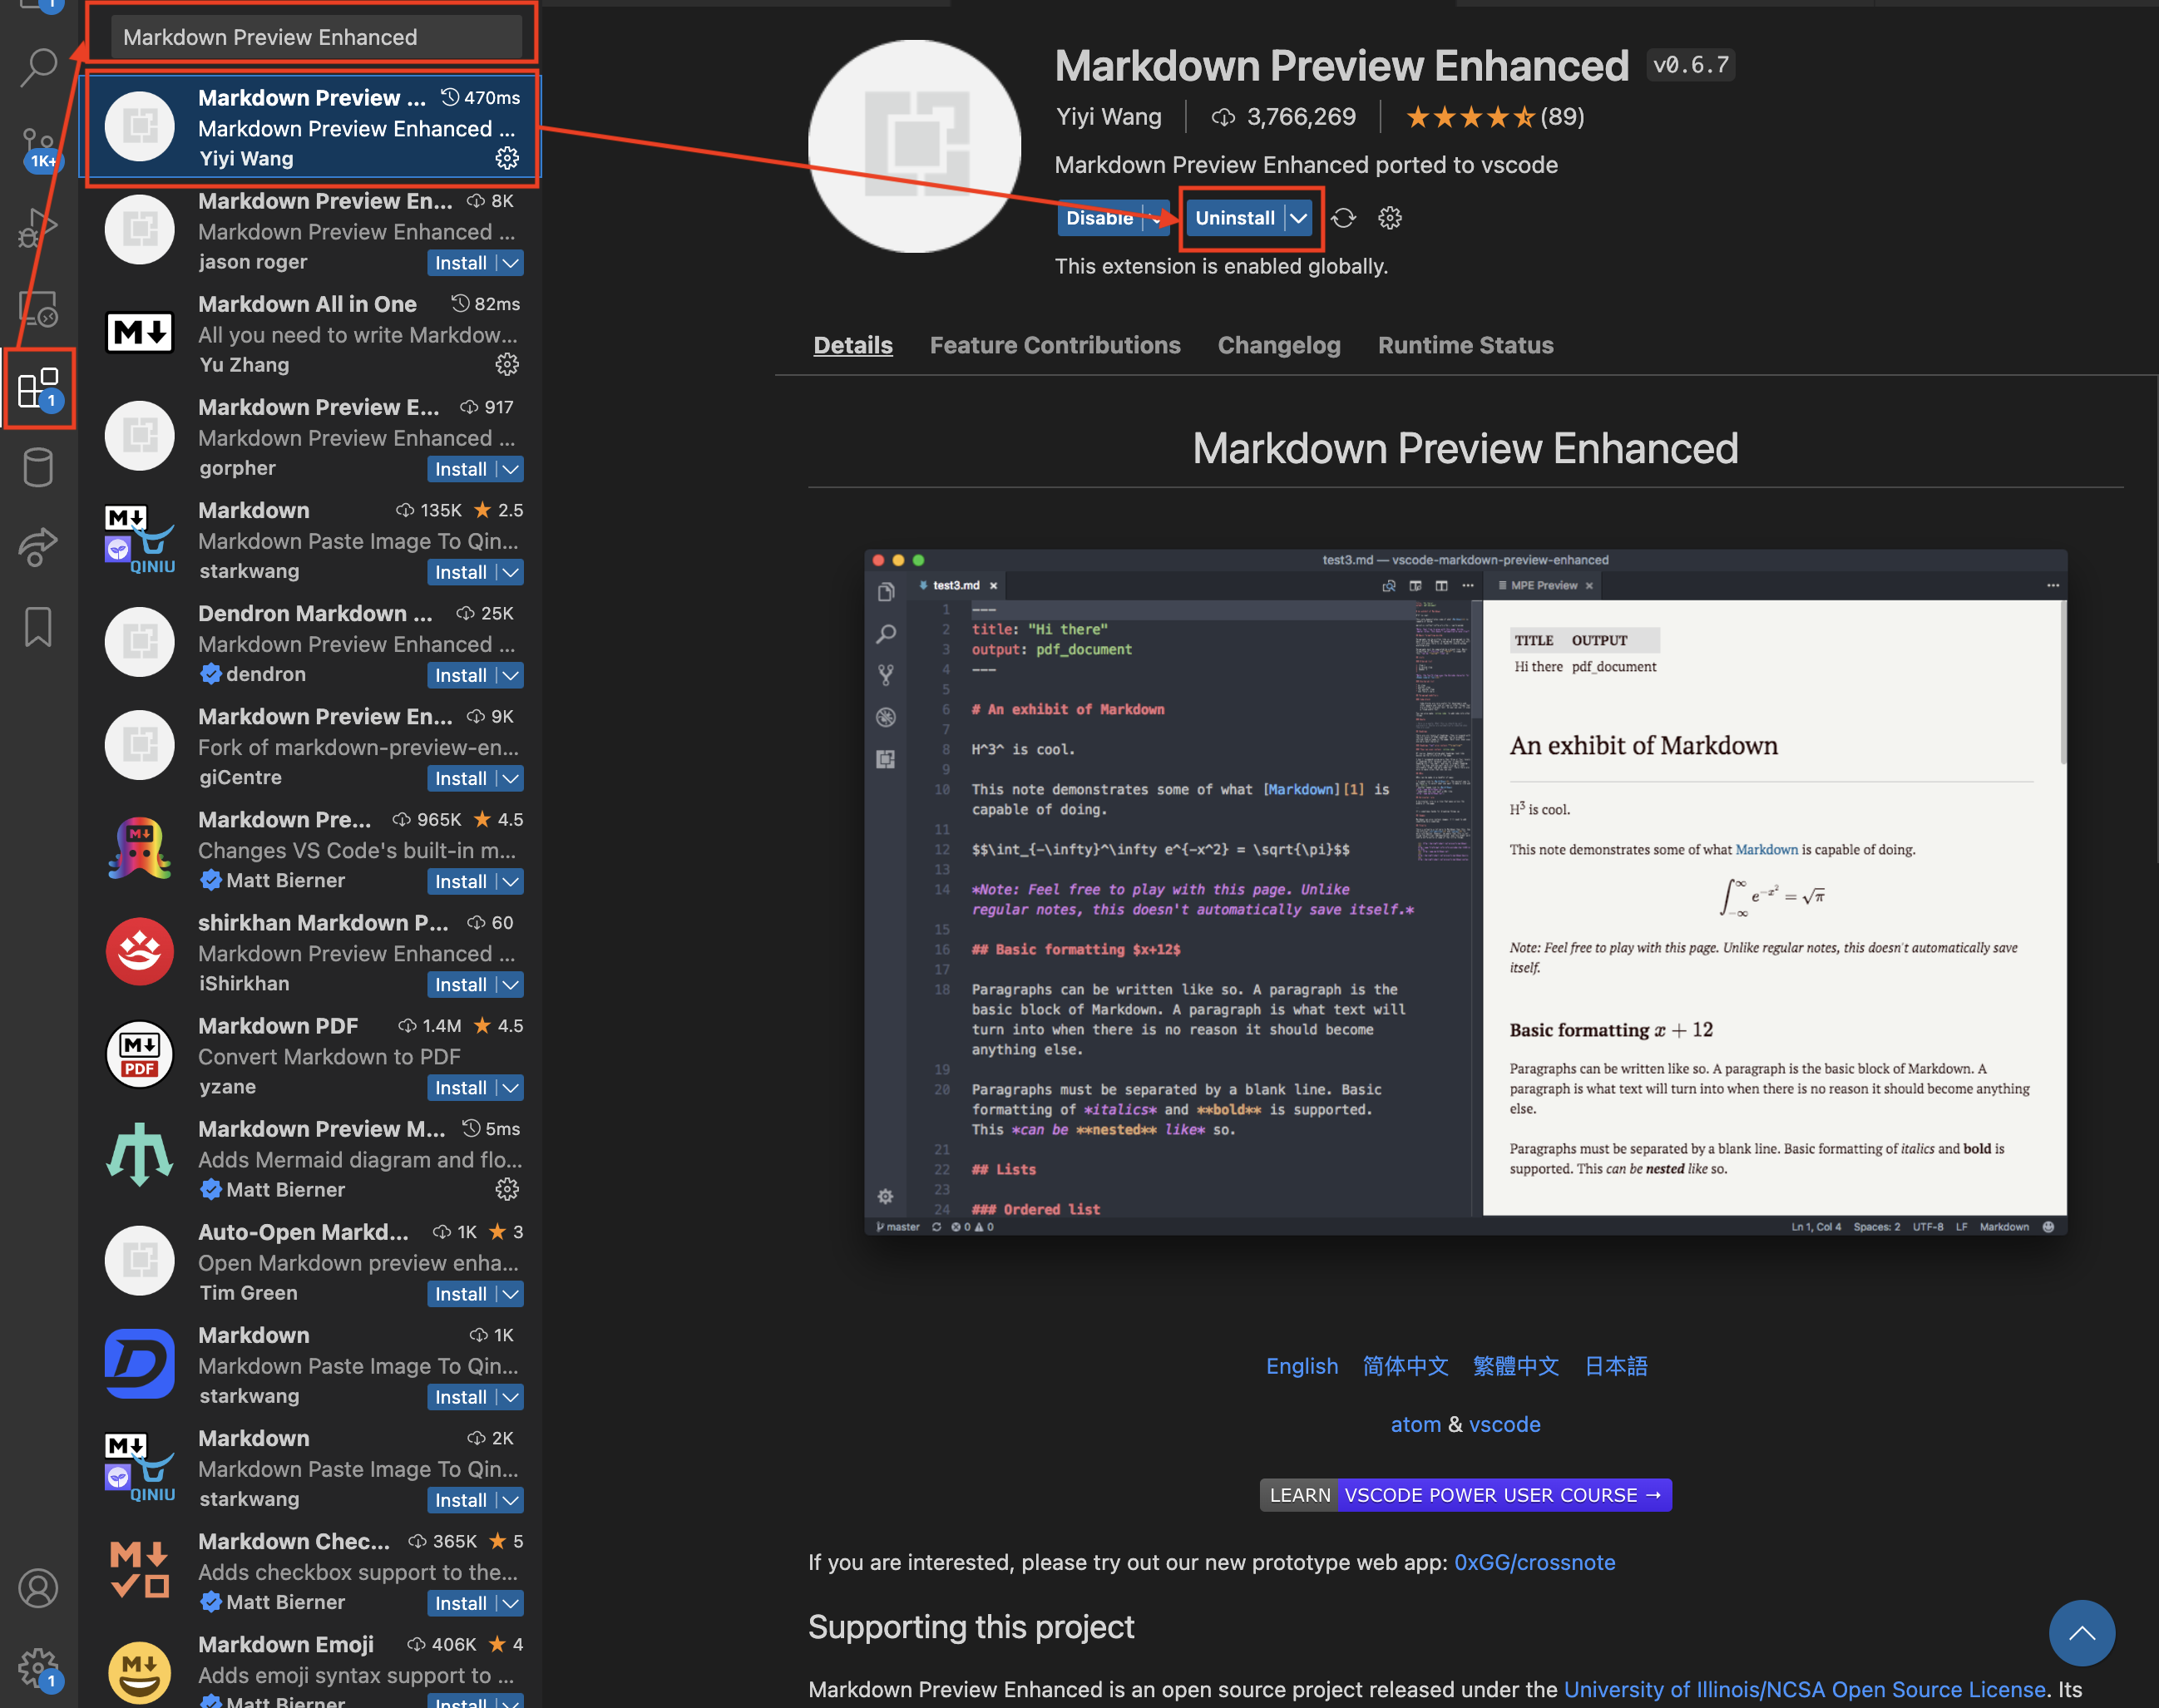
Task: Open the Bookmarks view icon
Action: (39, 627)
